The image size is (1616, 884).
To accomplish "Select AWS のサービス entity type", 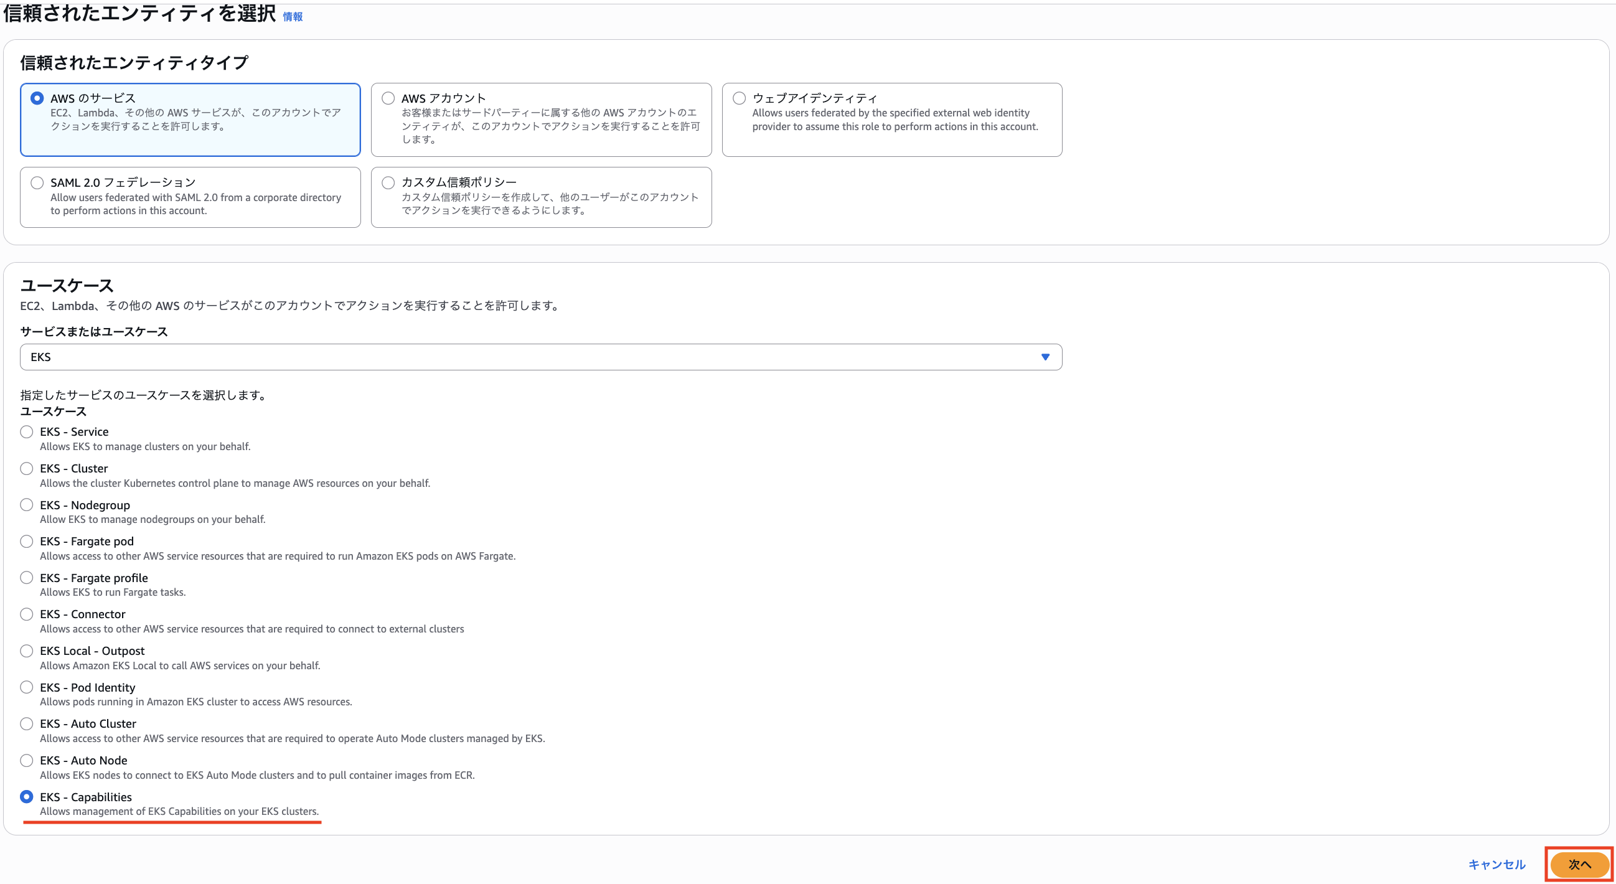I will pos(37,98).
